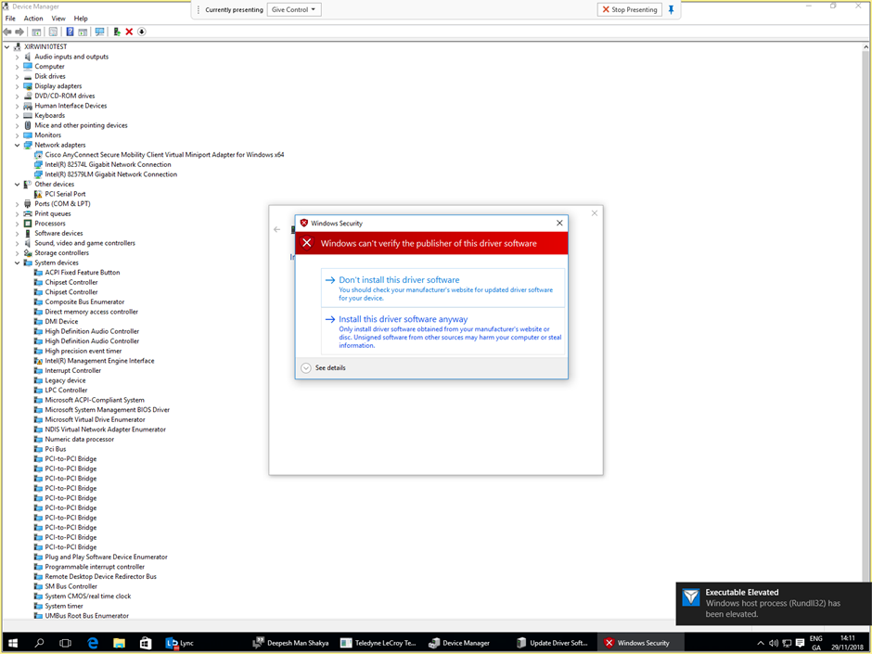Click the Show/Hide Console Tree toolbar icon
Image resolution: width=872 pixels, height=654 pixels.
36,31
